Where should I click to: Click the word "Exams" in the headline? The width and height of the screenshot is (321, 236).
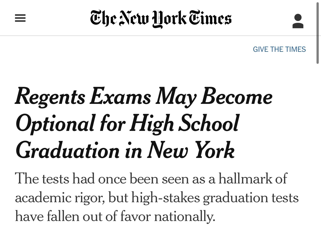120,97
